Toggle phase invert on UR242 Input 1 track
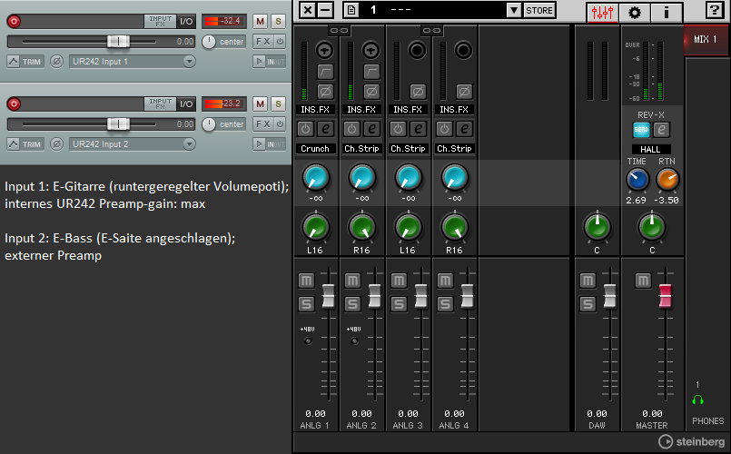Screen dimensions: 731x454 point(57,62)
